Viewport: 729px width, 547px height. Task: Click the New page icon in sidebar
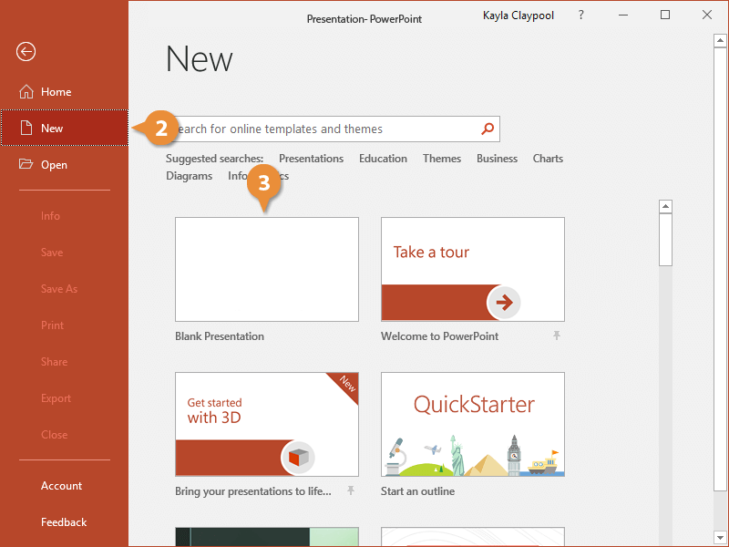tap(26, 129)
